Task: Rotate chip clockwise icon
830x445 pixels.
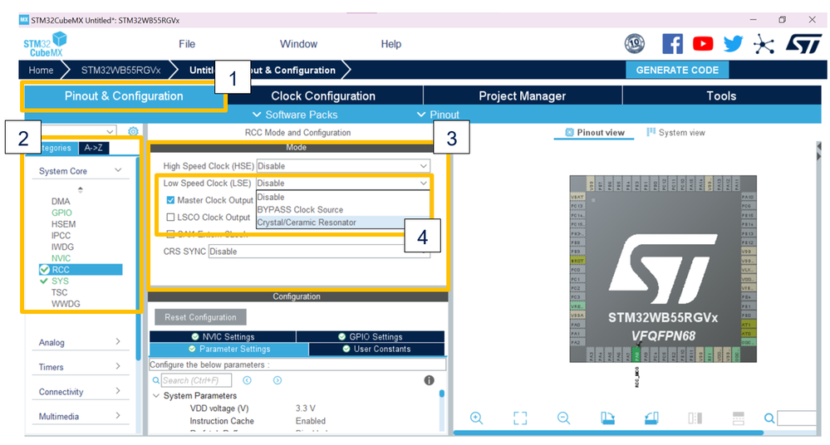Action: tap(607, 418)
